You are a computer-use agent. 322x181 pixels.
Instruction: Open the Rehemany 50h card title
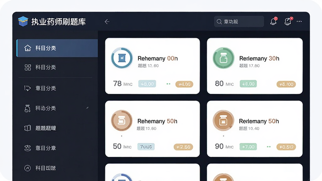point(157,121)
